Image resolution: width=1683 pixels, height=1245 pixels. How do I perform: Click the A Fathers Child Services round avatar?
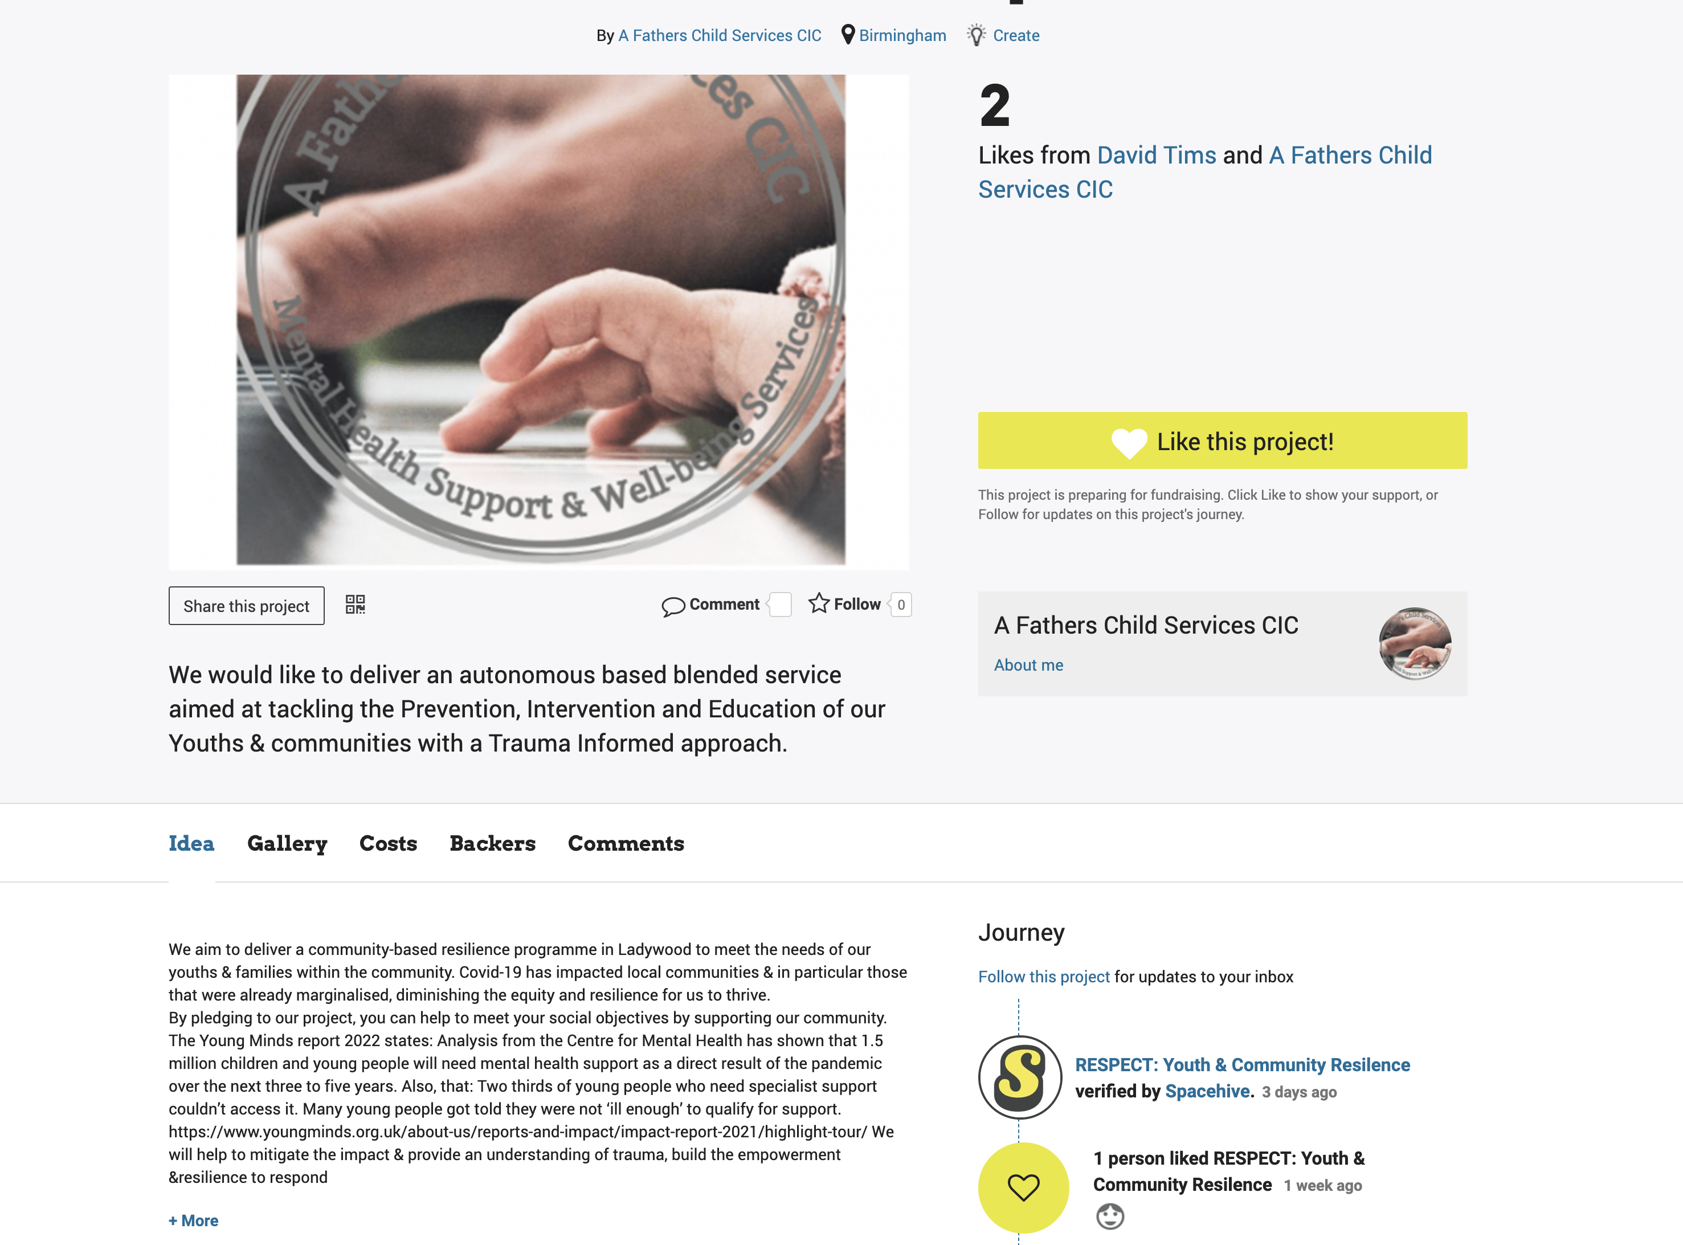(x=1415, y=644)
